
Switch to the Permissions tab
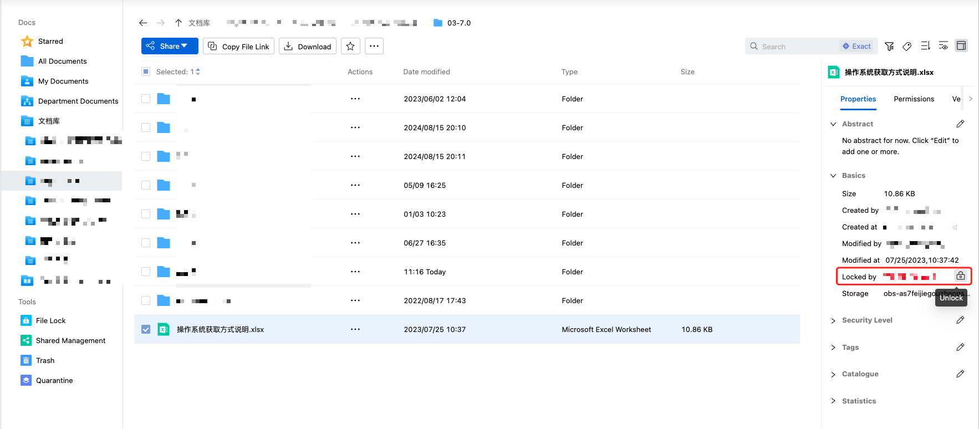pos(914,99)
